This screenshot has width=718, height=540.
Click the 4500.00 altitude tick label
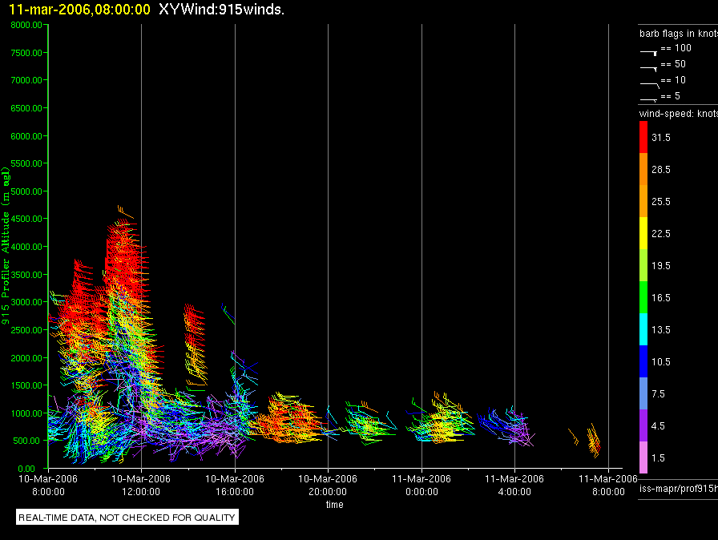[x=26, y=219]
